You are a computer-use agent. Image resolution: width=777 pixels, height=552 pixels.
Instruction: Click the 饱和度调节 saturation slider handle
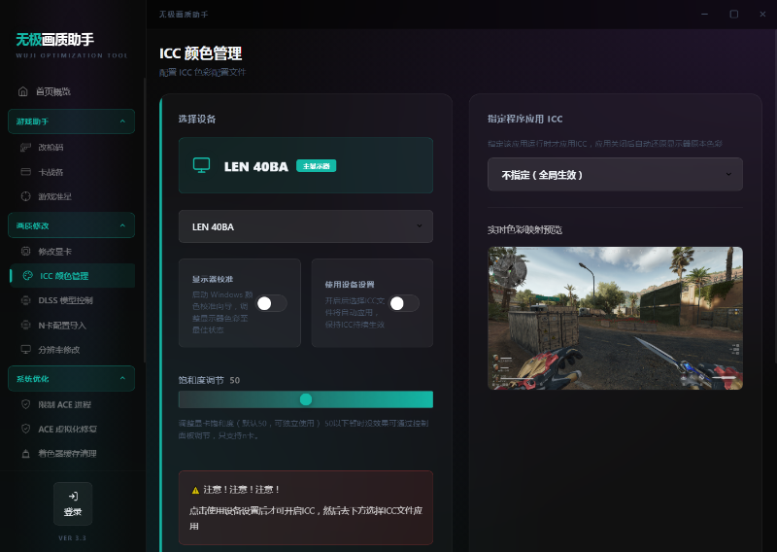[306, 399]
